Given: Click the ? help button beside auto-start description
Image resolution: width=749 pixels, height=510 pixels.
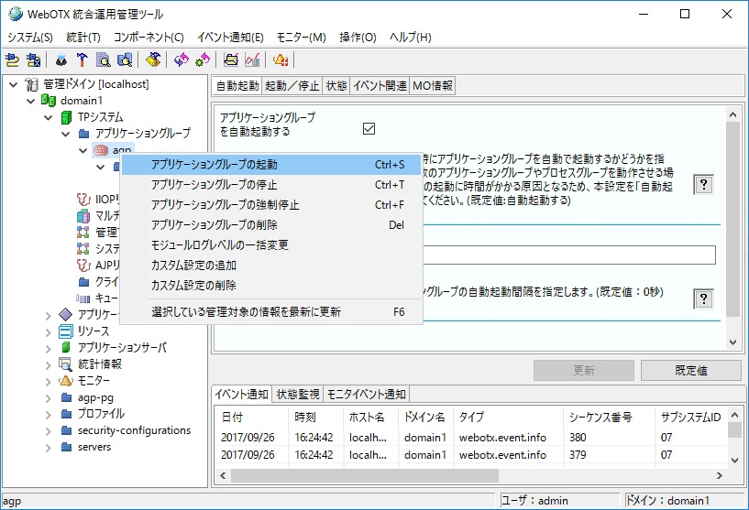Looking at the screenshot, I should click(703, 185).
